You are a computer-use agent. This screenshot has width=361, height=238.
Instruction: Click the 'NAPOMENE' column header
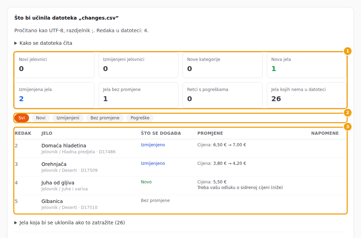point(325,133)
